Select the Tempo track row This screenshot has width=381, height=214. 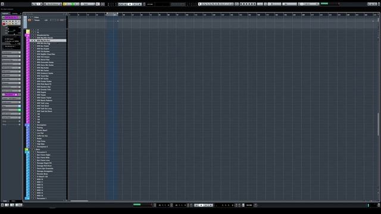coord(46,20)
